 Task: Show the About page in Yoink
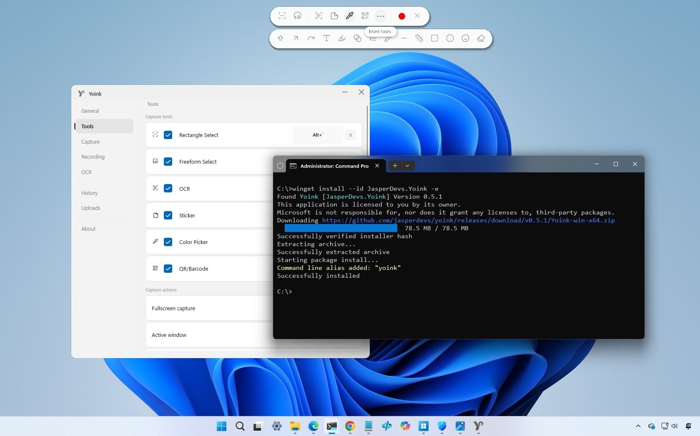click(x=104, y=229)
